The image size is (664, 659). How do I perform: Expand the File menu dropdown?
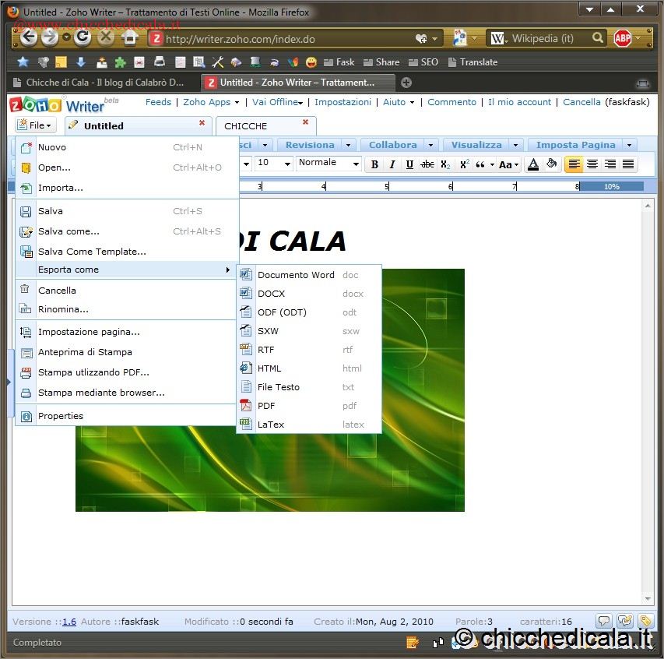tap(35, 125)
